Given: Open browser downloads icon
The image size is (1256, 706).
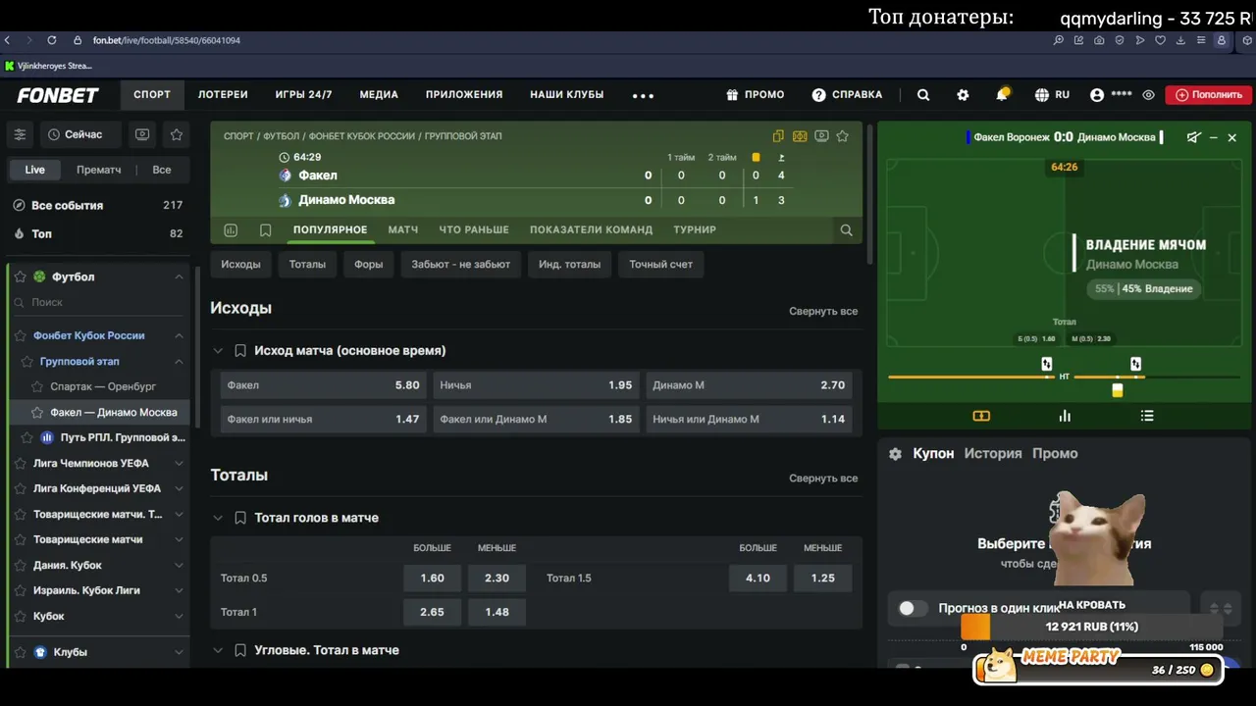Looking at the screenshot, I should click(x=1180, y=40).
